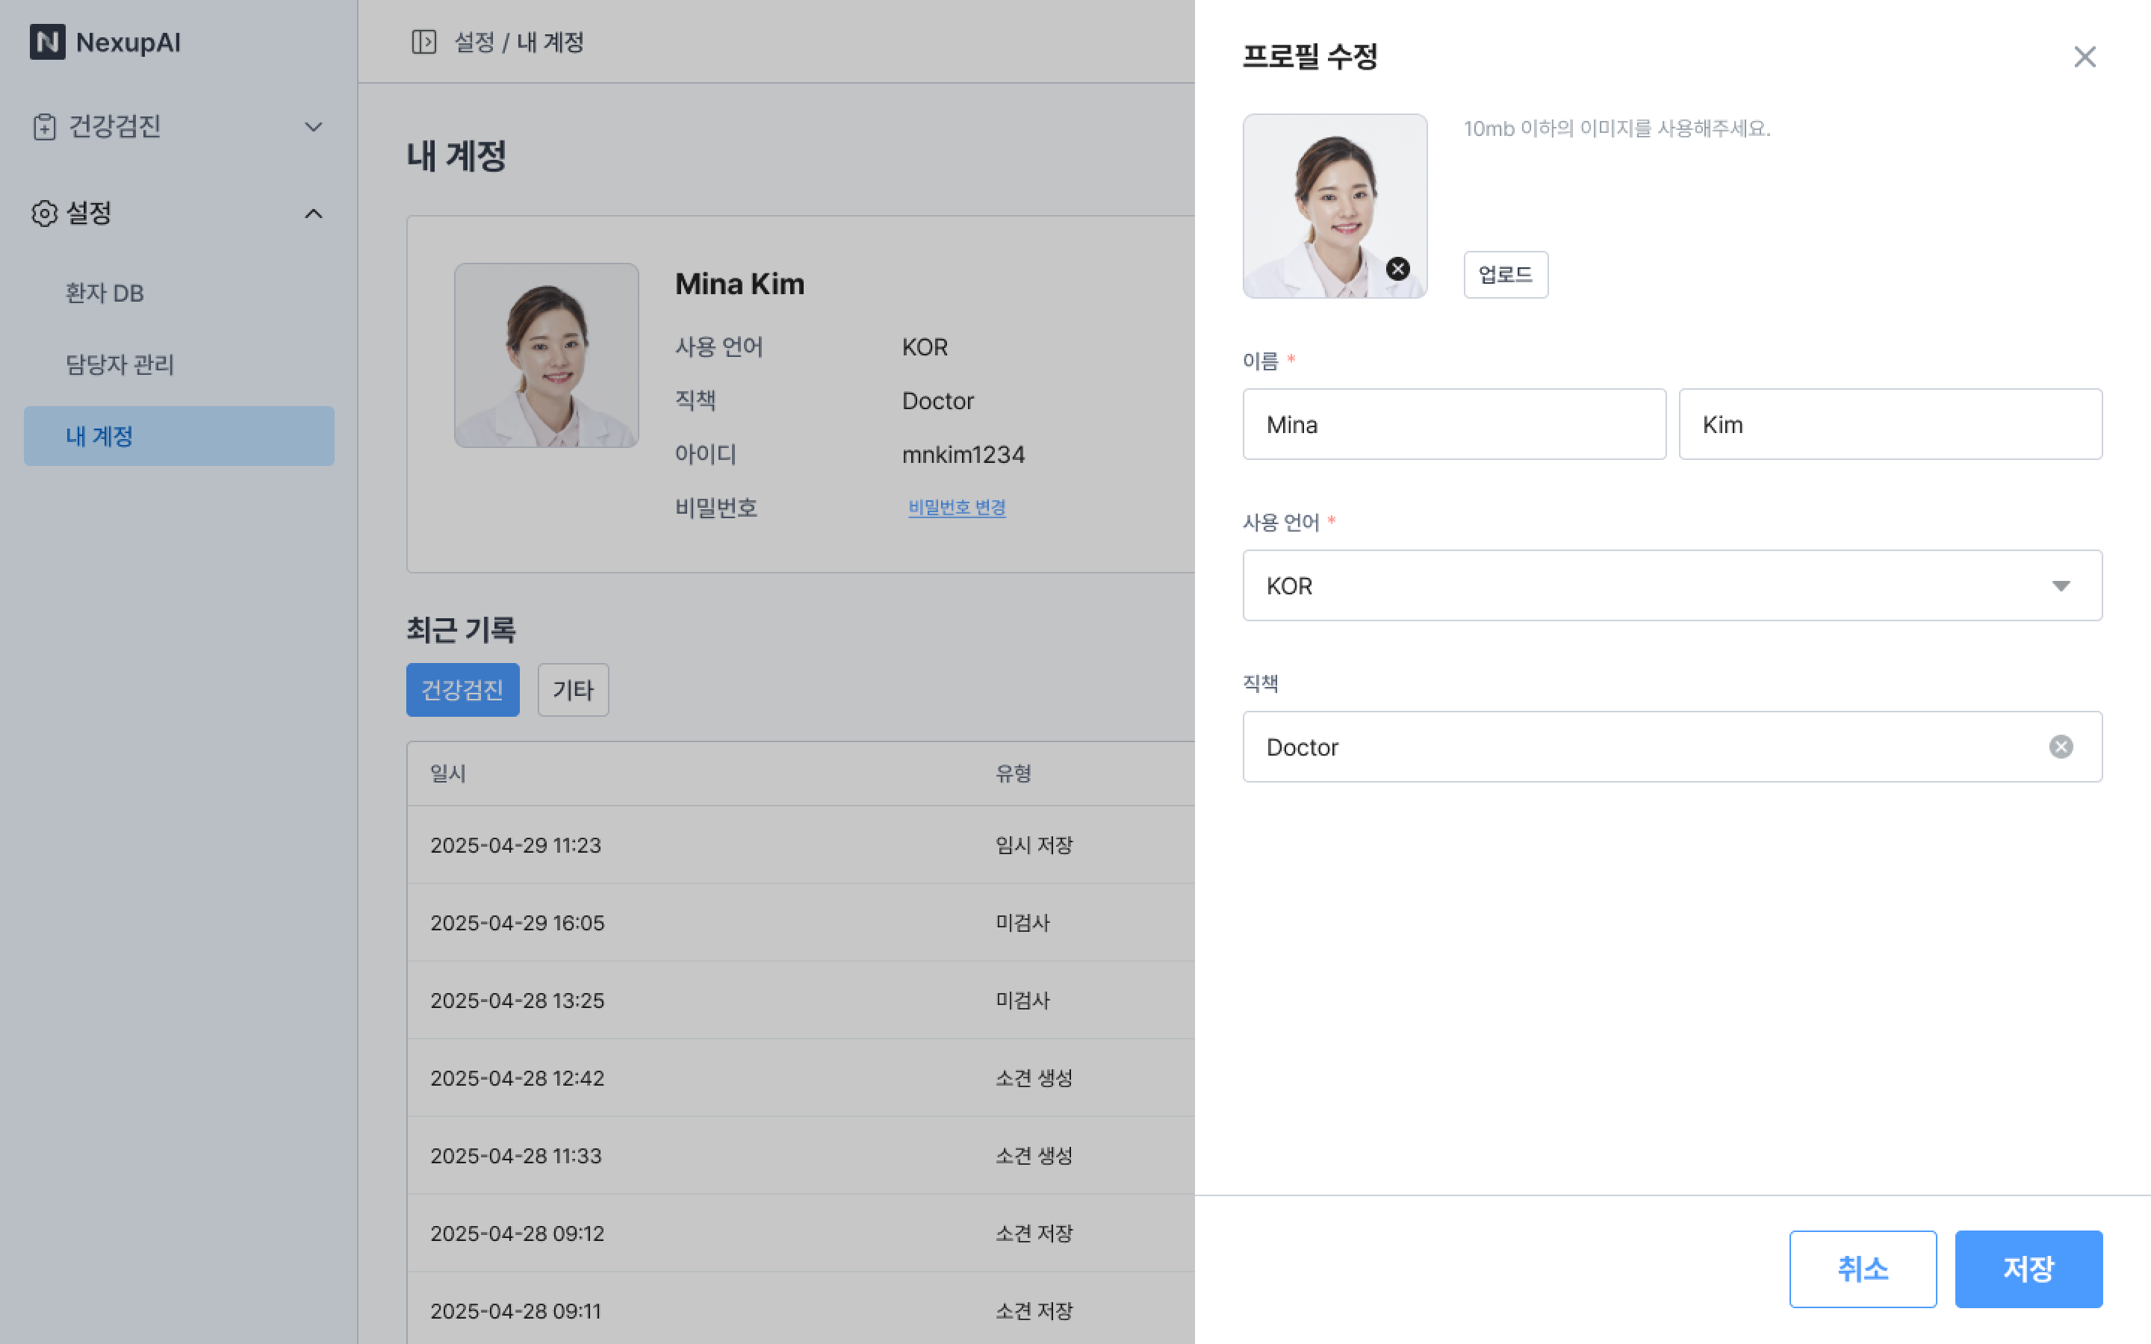Image resolution: width=2151 pixels, height=1344 pixels.
Task: Click the 설정 gear icon
Action: pos(43,214)
